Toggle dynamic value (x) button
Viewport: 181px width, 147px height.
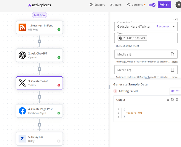pos(175,19)
